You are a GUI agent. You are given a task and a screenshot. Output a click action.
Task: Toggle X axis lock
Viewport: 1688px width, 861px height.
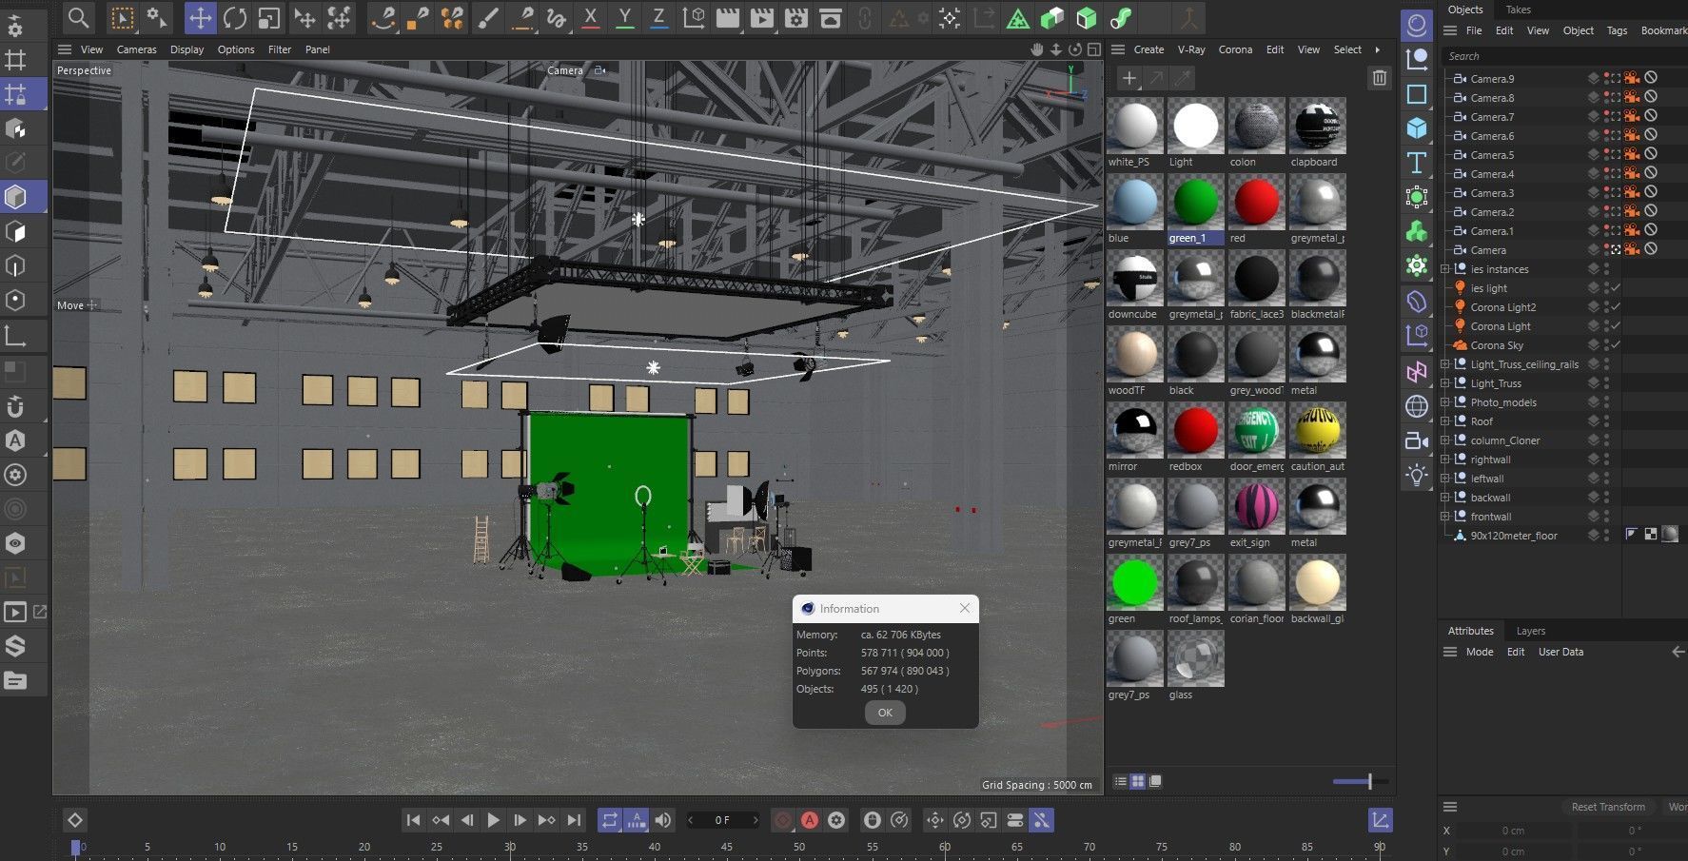(591, 17)
